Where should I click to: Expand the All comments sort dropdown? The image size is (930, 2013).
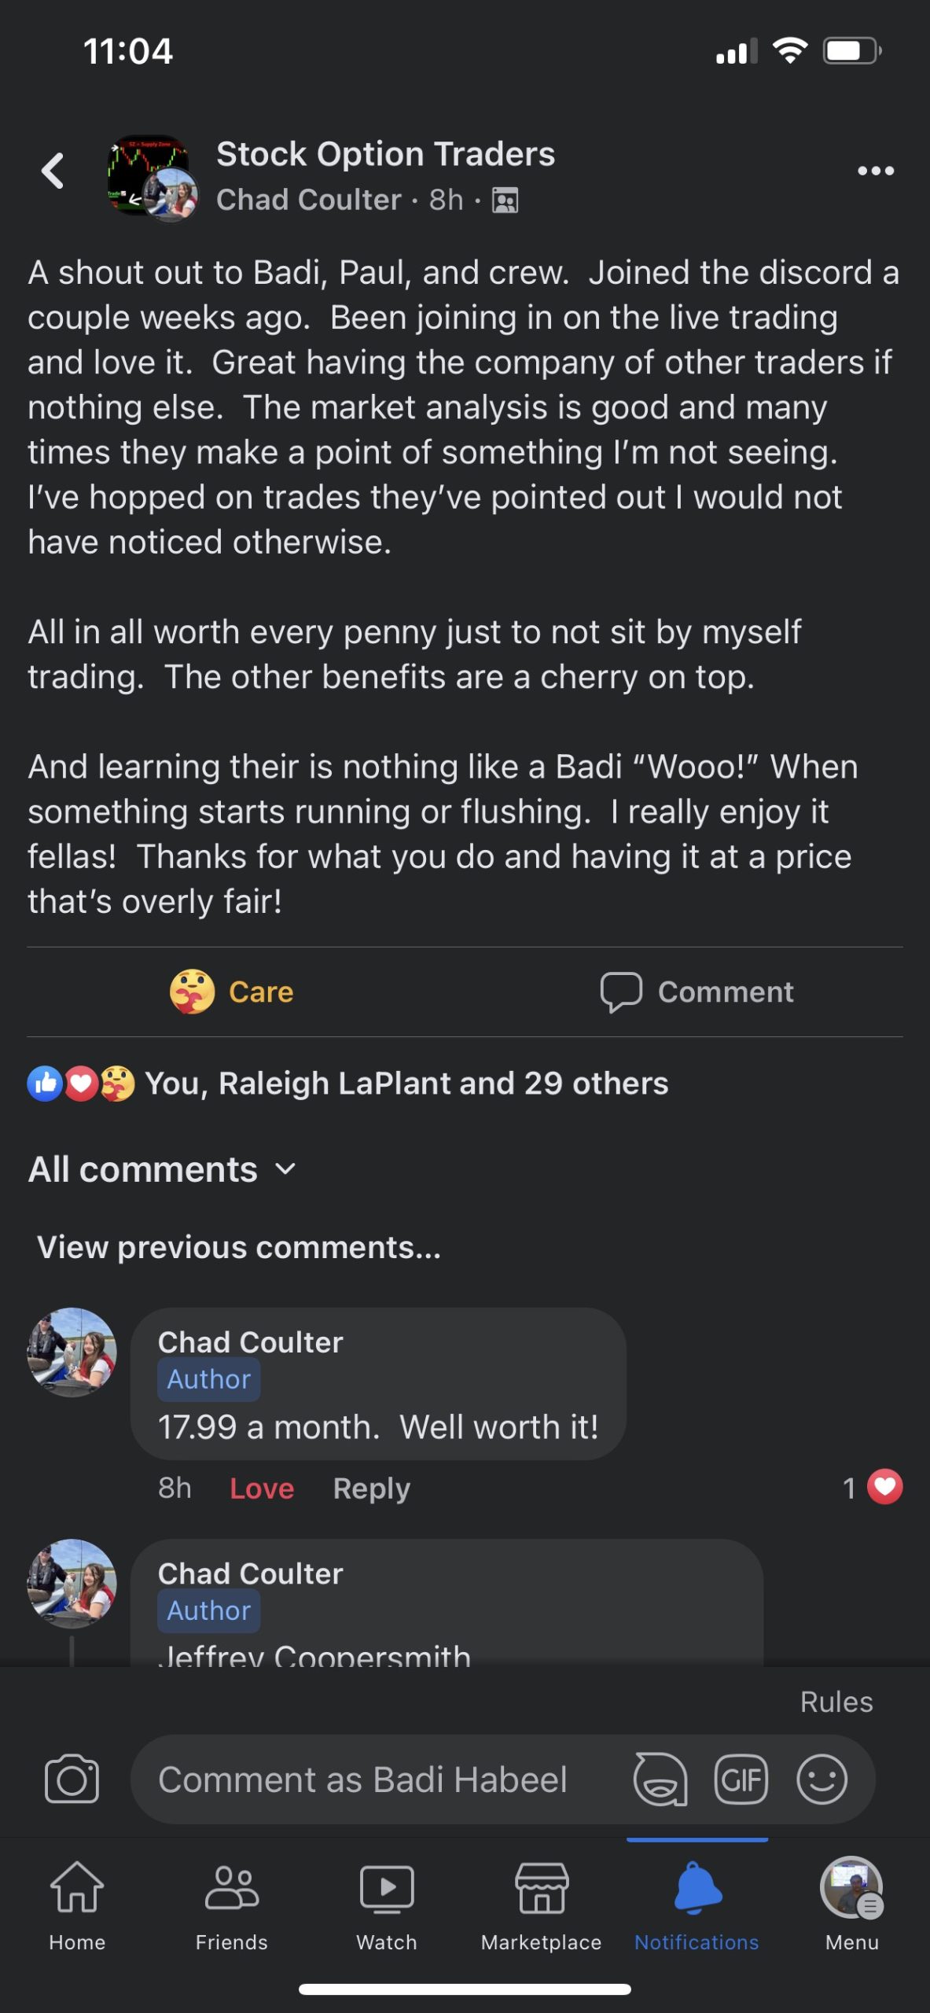[x=163, y=1170]
